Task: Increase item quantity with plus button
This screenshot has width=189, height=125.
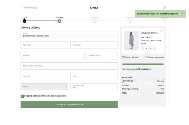Action: 150,49
